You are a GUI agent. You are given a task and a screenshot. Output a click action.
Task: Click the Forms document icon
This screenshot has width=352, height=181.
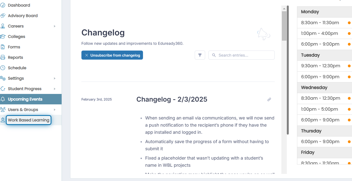[3, 47]
